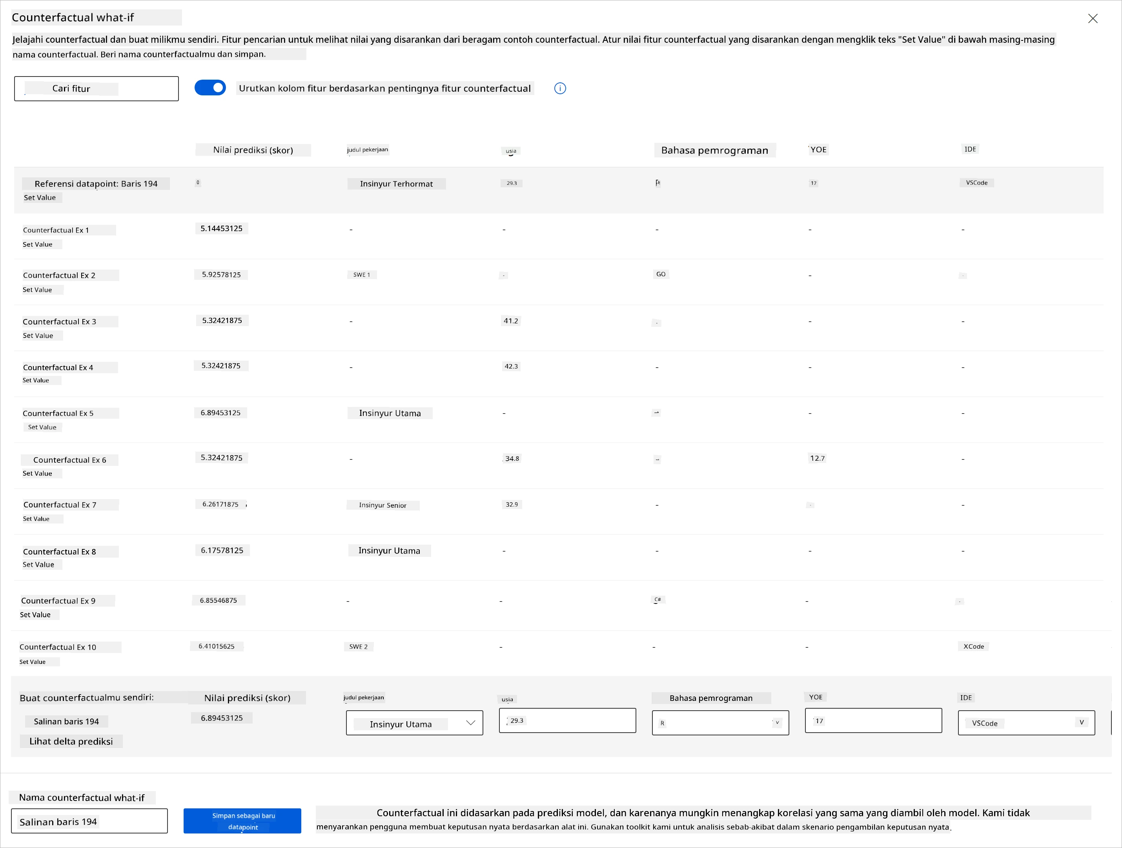The height and width of the screenshot is (848, 1122).
Task: Click Simpan sebagai baru datapoint button
Action: tap(242, 821)
